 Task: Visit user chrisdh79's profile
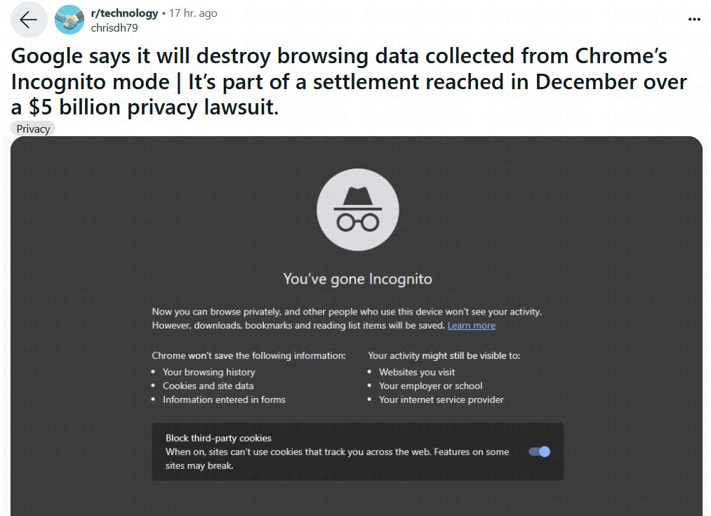[114, 28]
